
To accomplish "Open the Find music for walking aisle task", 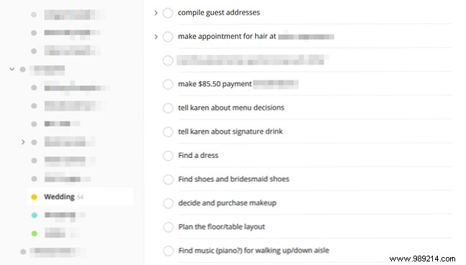I will (x=254, y=251).
